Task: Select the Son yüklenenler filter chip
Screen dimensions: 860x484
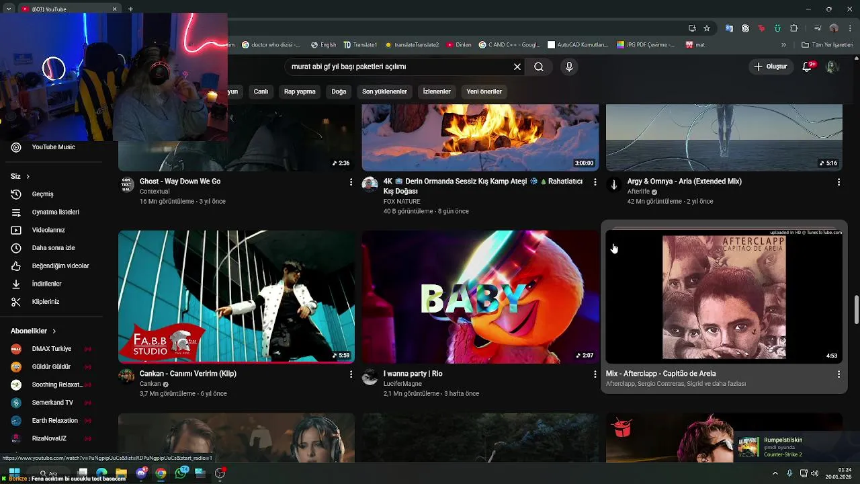Action: pyautogui.click(x=384, y=91)
